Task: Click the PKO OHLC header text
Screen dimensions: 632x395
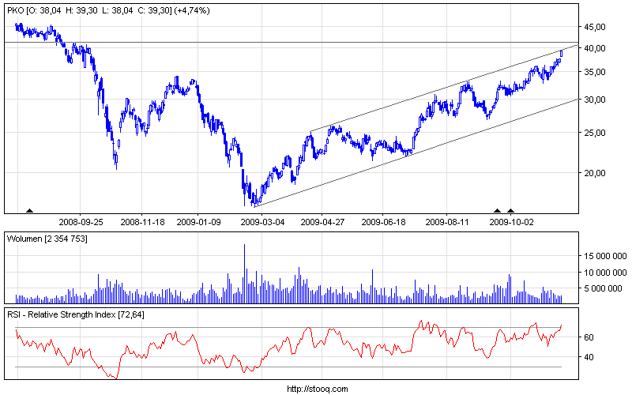Action: click(x=109, y=11)
